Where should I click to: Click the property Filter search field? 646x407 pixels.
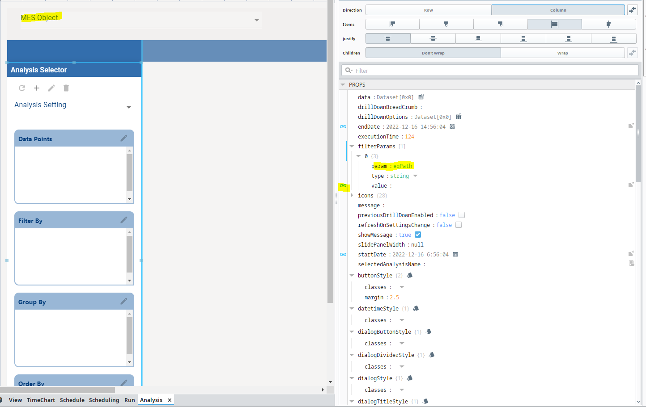click(492, 71)
